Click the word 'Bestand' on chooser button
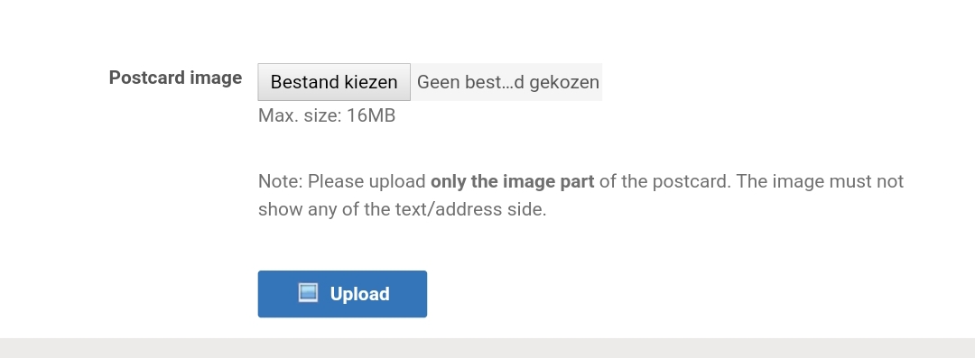This screenshot has height=358, width=975. coord(301,82)
